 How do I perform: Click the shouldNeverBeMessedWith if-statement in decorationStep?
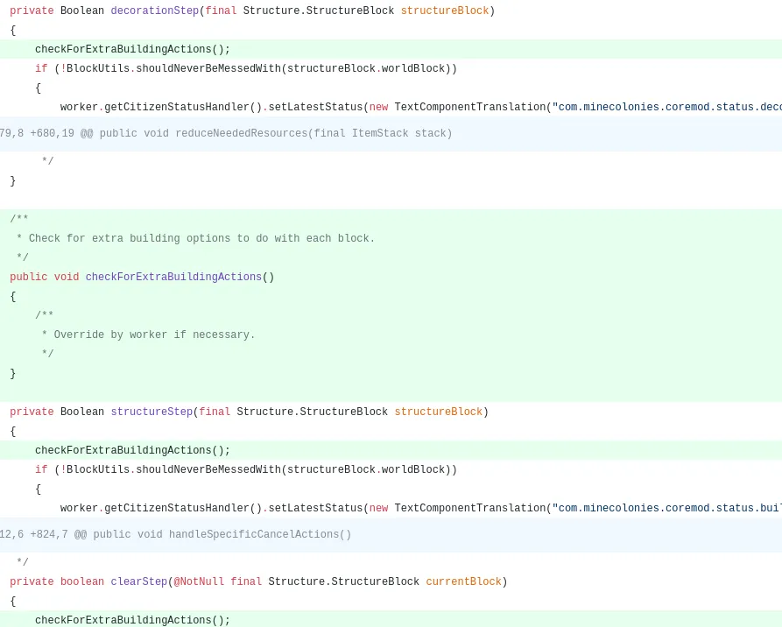[x=246, y=68]
